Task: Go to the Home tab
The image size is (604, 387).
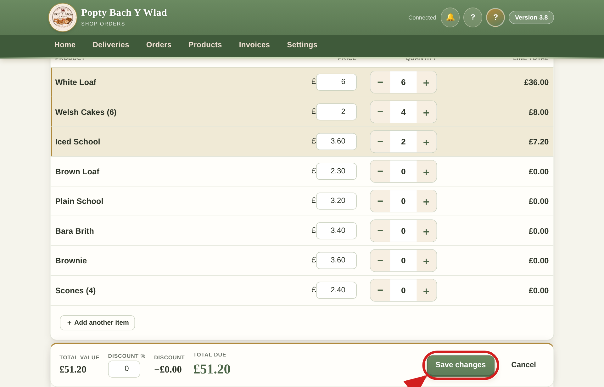Action: coord(65,45)
